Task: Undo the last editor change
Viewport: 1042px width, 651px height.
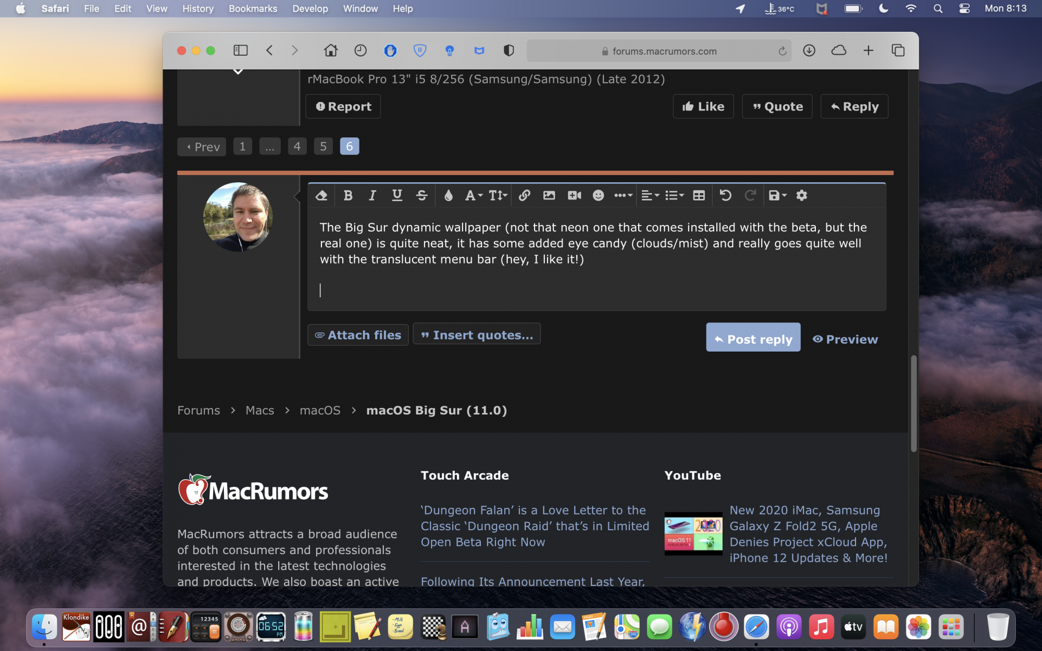Action: pyautogui.click(x=725, y=195)
